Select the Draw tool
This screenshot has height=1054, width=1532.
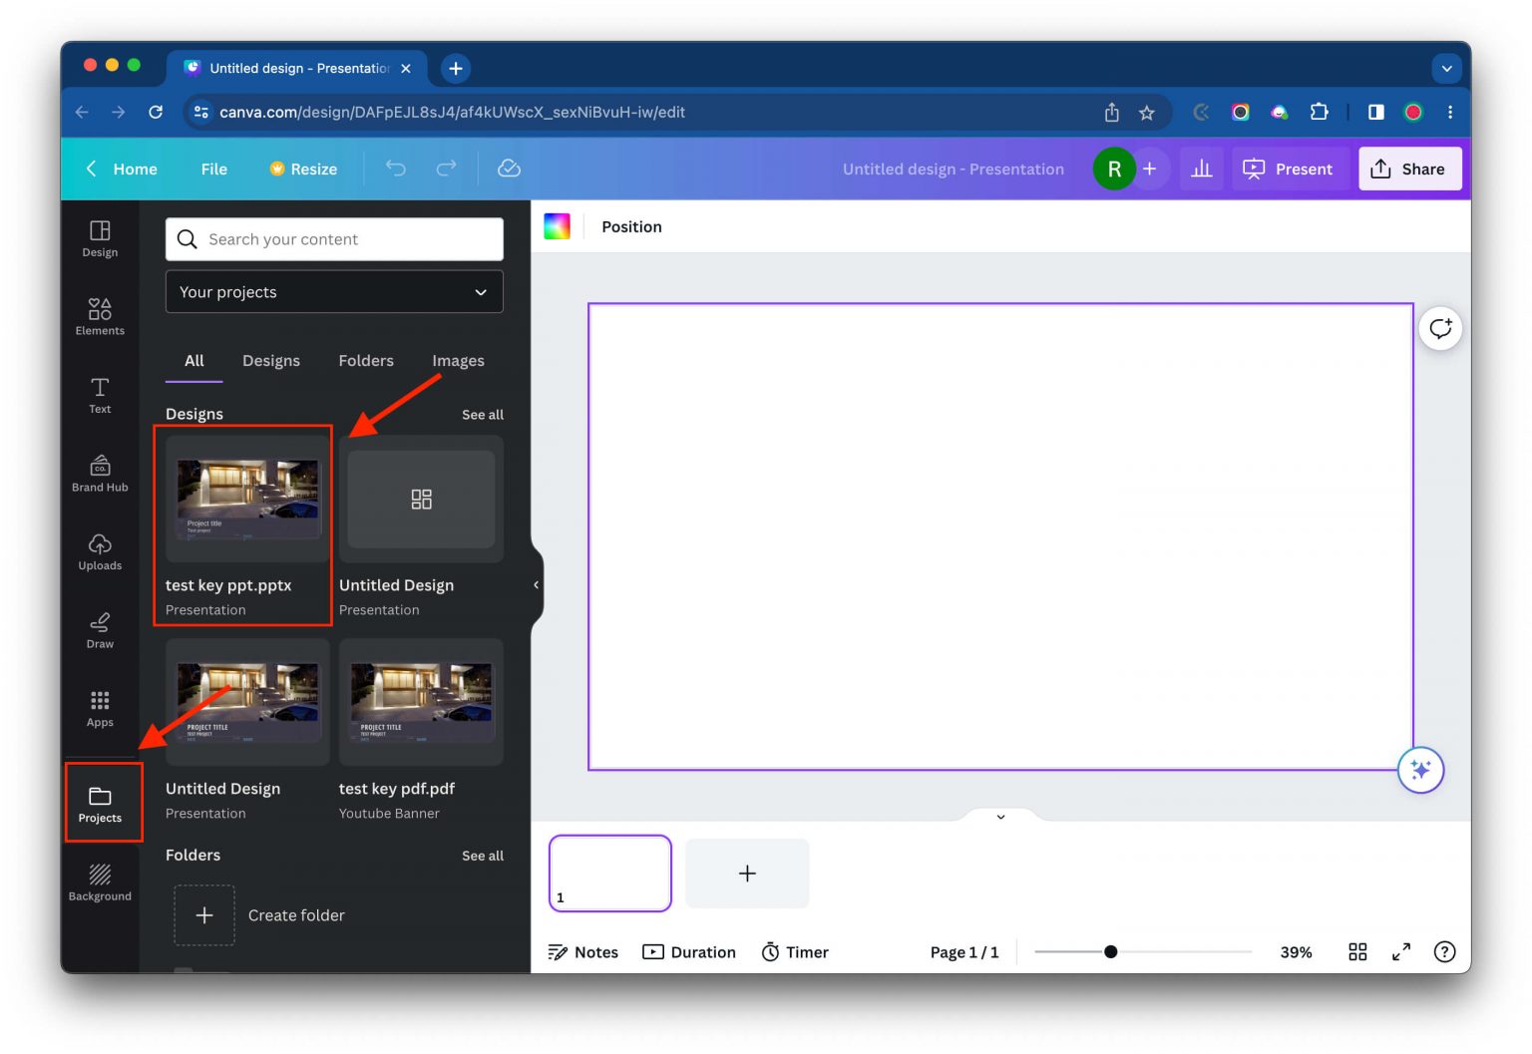[100, 629]
